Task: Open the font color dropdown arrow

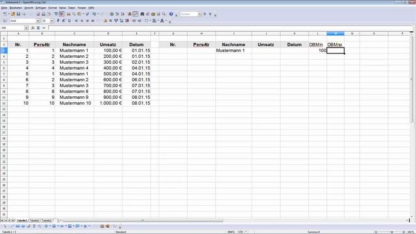Action: (x=166, y=21)
